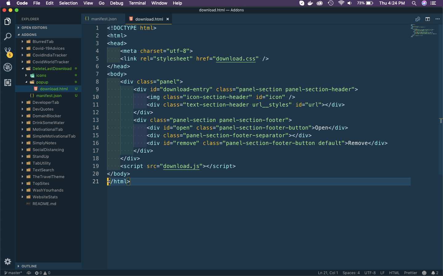Select the DomainBlocker folder
The image size is (443, 276).
click(48, 116)
